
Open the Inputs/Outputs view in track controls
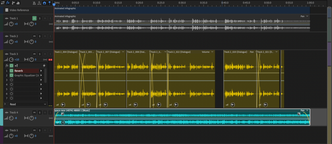point(3,3)
